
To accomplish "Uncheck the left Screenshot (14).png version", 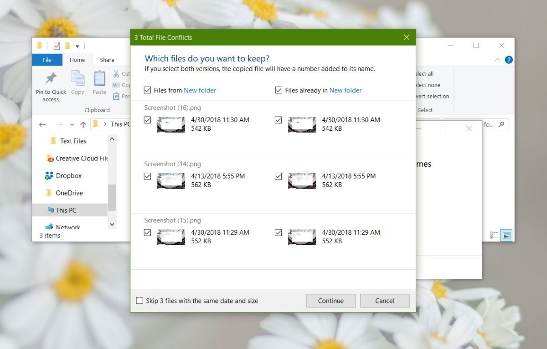I will (147, 176).
